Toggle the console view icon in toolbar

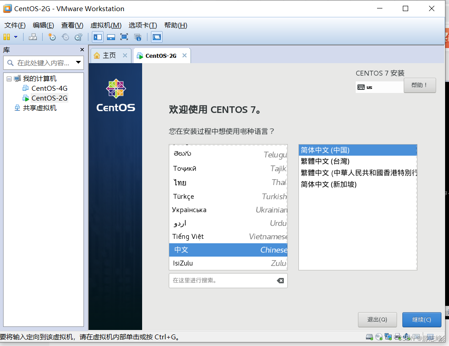pos(157,37)
